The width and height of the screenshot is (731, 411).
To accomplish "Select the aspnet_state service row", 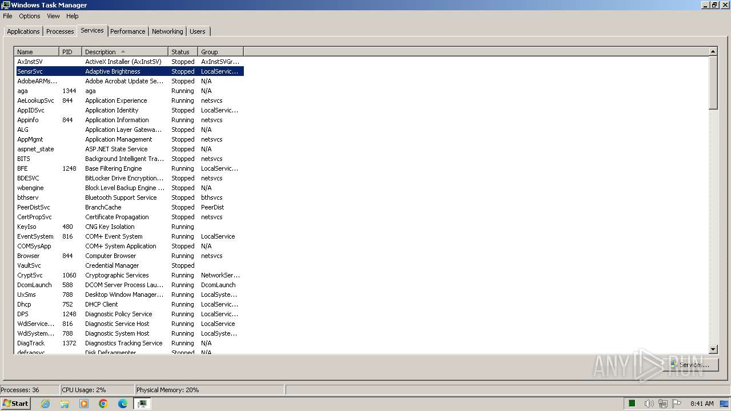I will pos(130,149).
